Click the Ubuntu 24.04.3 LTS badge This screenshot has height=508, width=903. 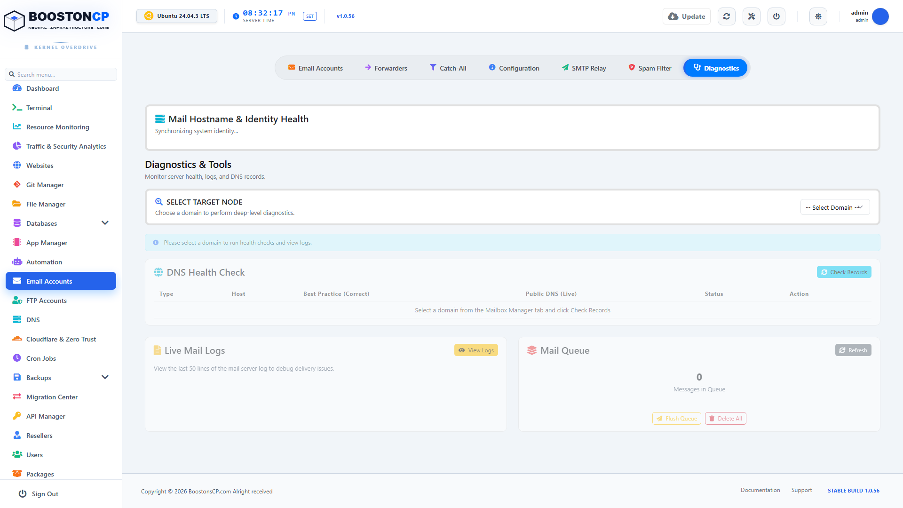[x=177, y=16]
